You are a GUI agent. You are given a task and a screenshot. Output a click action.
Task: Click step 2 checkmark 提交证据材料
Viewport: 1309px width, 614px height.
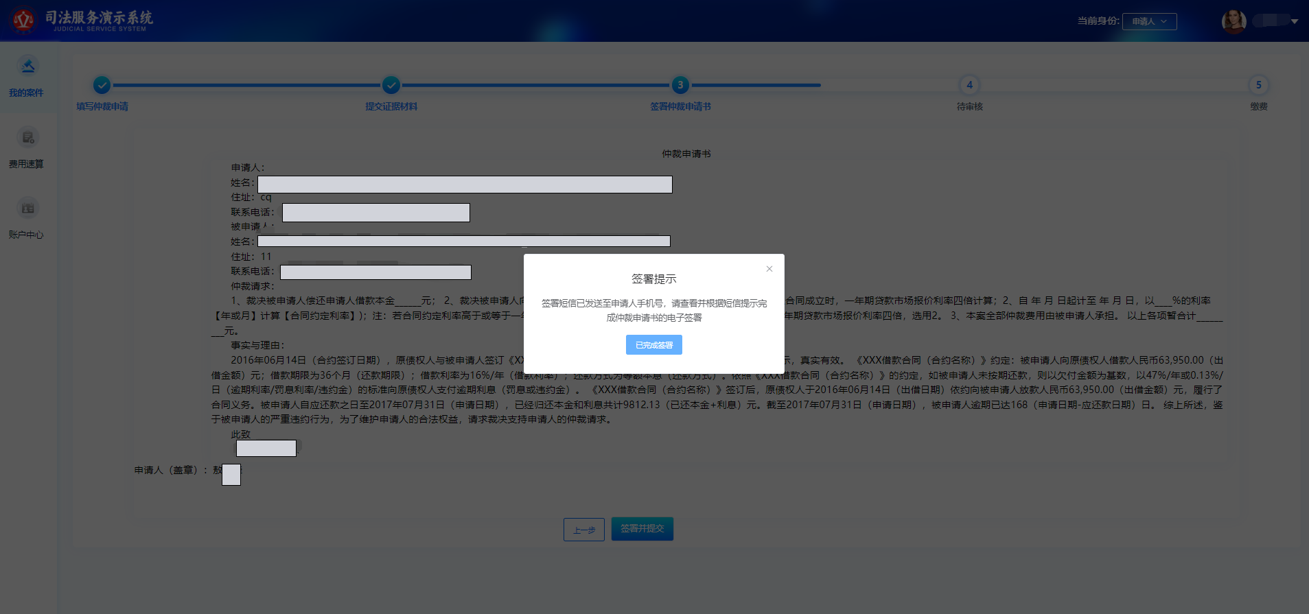(391, 85)
